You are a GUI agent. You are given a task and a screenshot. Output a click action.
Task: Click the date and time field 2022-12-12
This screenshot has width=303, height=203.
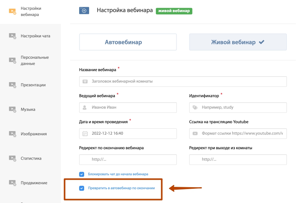(x=128, y=134)
